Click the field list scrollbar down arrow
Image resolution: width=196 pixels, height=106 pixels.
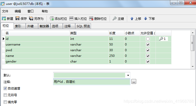coord(192,66)
